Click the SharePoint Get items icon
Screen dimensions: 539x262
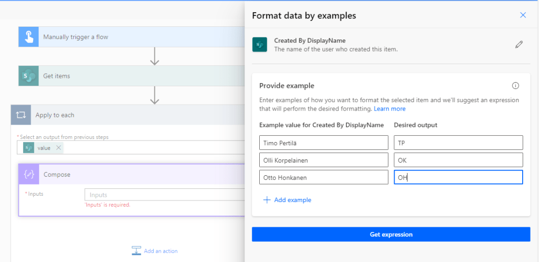28,76
